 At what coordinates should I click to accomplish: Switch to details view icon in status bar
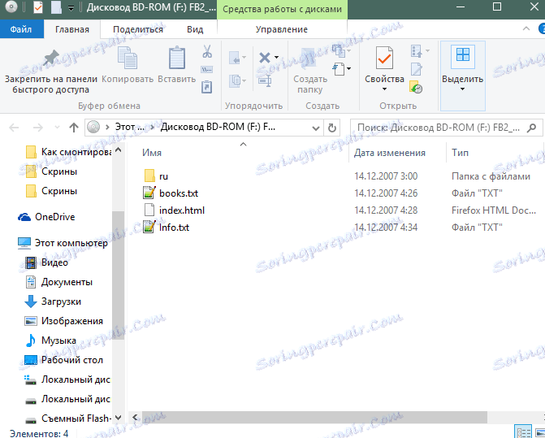tap(523, 432)
